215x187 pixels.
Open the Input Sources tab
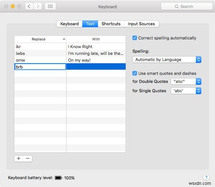pos(142,24)
